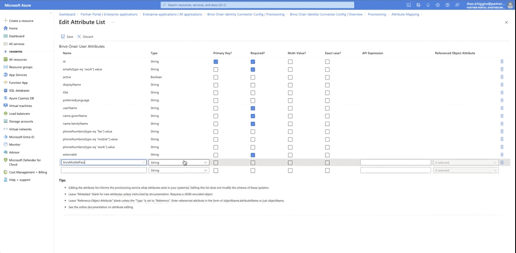Click the Azure search resources box
The height and width of the screenshot is (253, 516).
257,5
